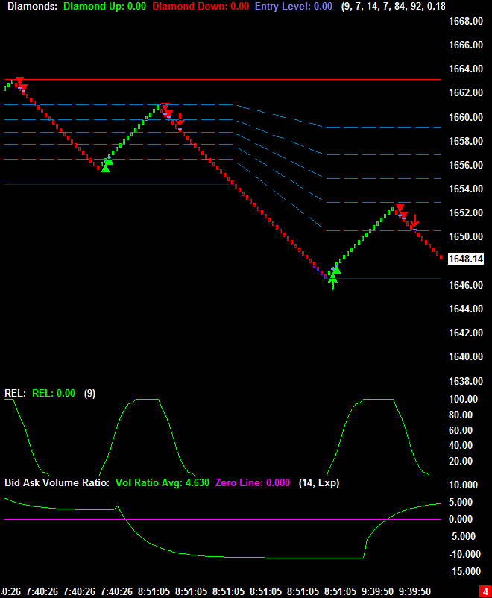The width and height of the screenshot is (492, 598).
Task: Select the Entry Level value label
Action: (x=293, y=6)
